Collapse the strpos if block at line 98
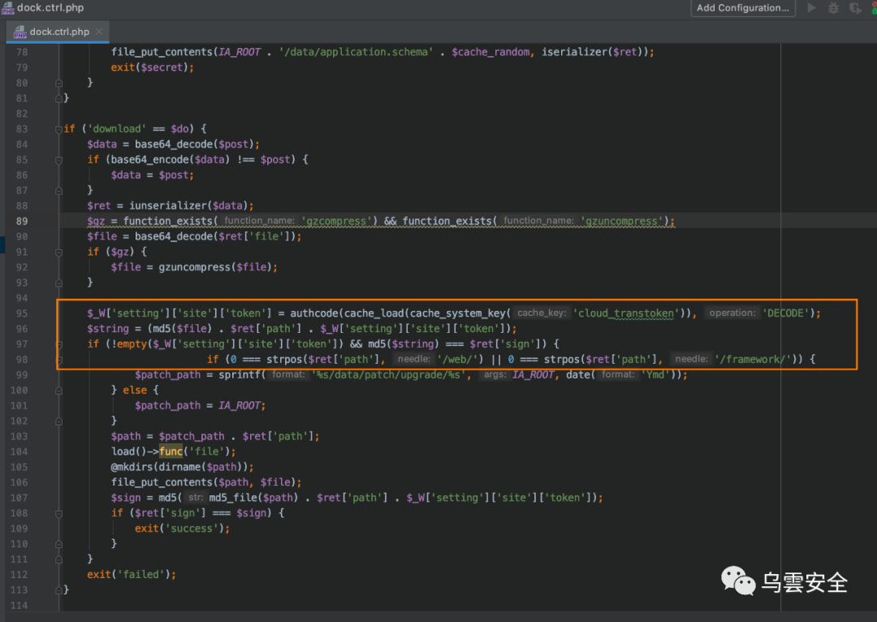 tap(58, 360)
